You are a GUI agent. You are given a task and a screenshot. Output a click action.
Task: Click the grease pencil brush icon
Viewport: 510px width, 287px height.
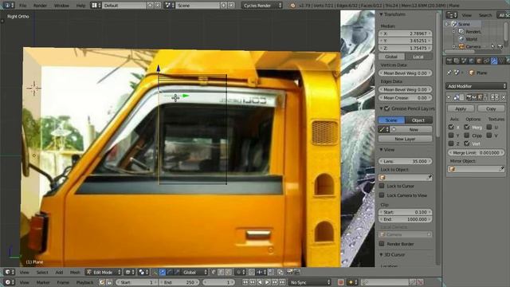[384, 129]
